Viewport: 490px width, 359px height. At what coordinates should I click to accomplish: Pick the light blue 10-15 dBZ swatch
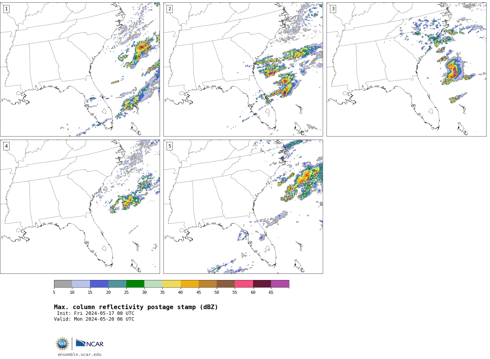coord(81,284)
